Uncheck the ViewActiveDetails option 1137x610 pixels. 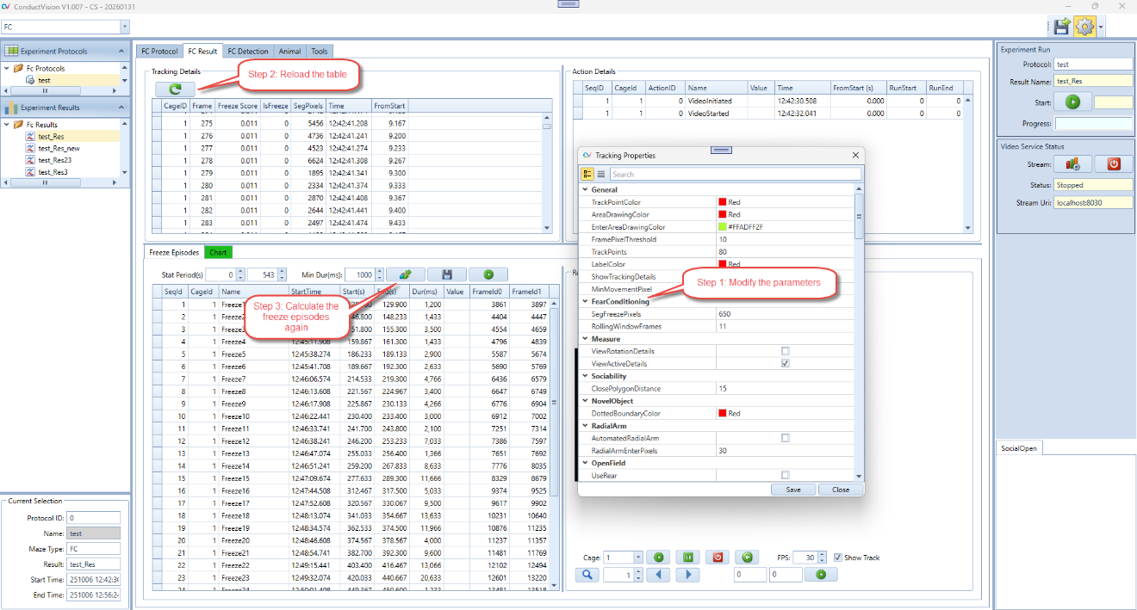(785, 364)
